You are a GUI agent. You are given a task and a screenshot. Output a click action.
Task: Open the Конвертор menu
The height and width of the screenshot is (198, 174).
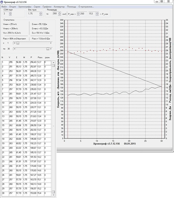click(x=59, y=7)
